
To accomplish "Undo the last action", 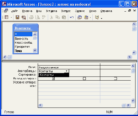I will pos(72,17).
